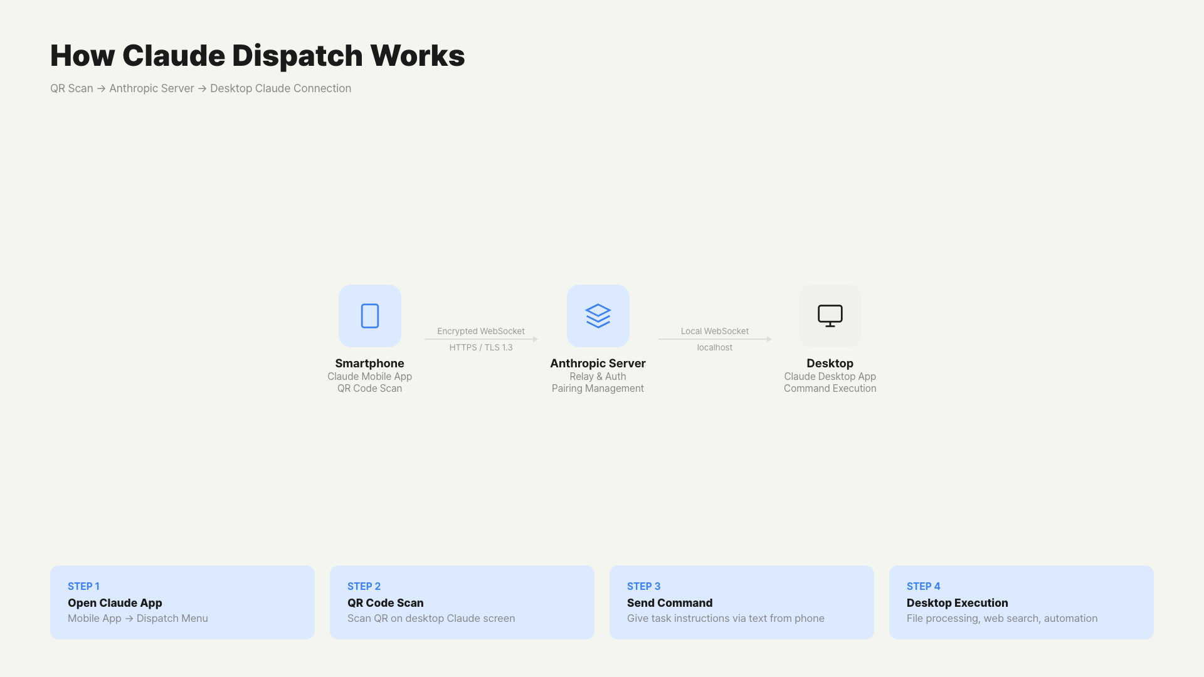Click "Give task instructions via text from phone"
Screen dimensions: 1204x677
tap(726, 618)
